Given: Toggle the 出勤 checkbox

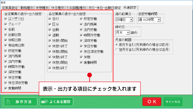Looking at the screenshot, I should (x=50, y=30).
